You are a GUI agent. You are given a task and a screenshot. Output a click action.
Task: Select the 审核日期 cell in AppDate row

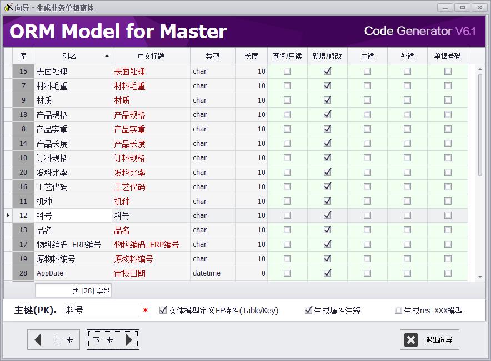point(151,273)
